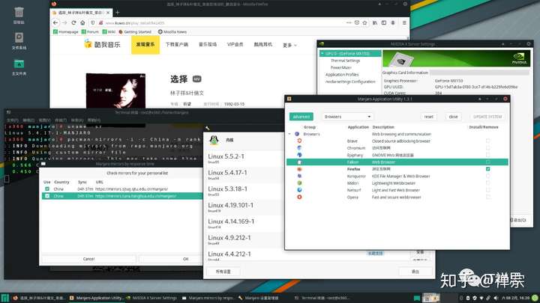Click UPDATE SYSTEM button
Image resolution: width=540 pixels, height=303 pixels.
(x=487, y=117)
